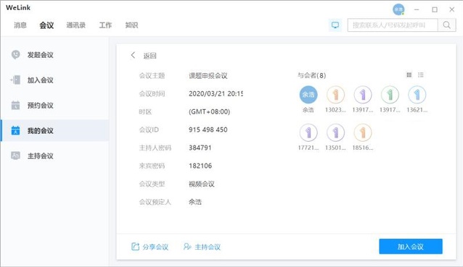
Task: Switch to the 消息 tab
Action: (x=20, y=25)
